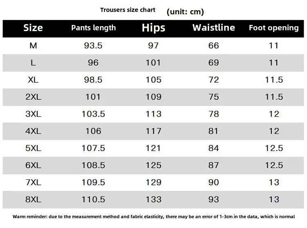The image size is (307, 228).
Task: Click the warm reminder note text
Action: [153, 217]
